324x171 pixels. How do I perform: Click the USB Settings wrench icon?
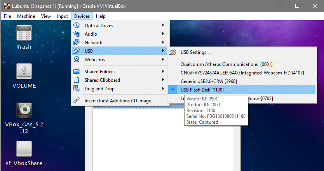click(x=173, y=52)
